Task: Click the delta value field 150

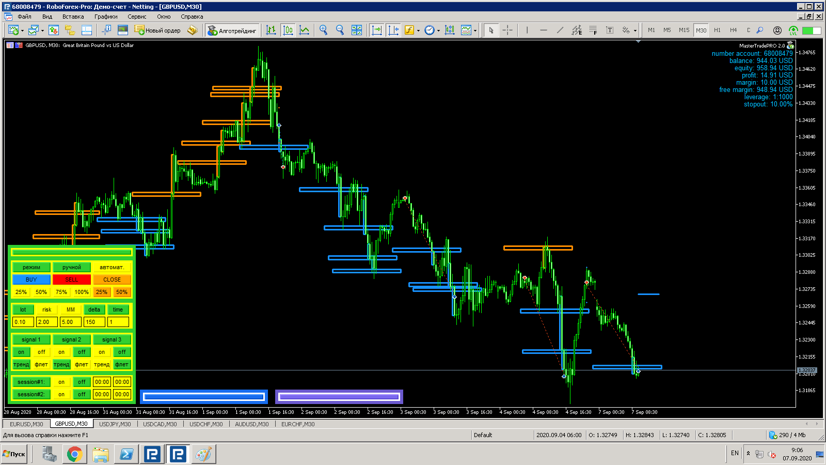Action: (94, 322)
